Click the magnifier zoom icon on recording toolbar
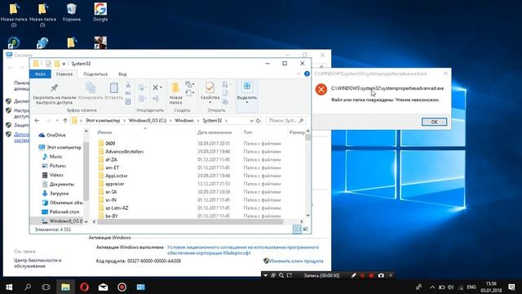The height and width of the screenshot is (294, 522). (x=281, y=275)
